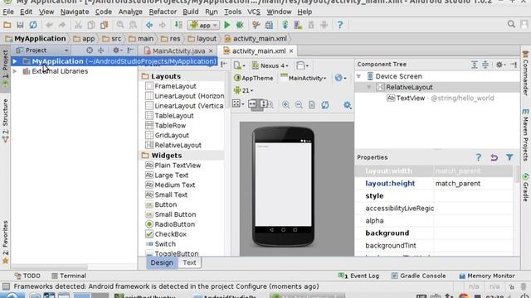Open the VCS menu

click(x=254, y=12)
